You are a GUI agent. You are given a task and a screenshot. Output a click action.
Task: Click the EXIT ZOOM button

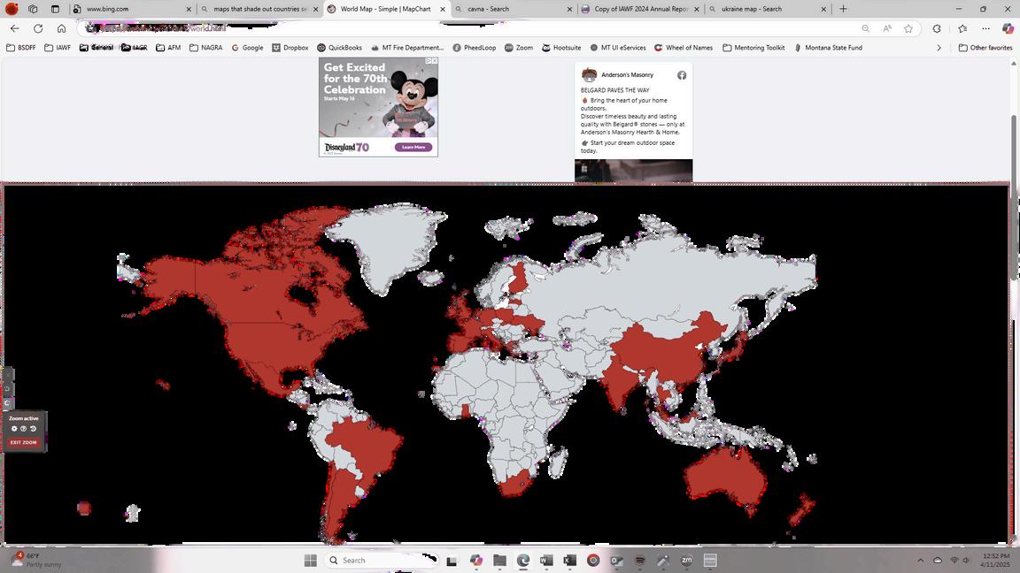click(23, 442)
